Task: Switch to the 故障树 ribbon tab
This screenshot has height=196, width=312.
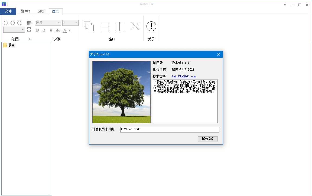Action: click(26, 11)
